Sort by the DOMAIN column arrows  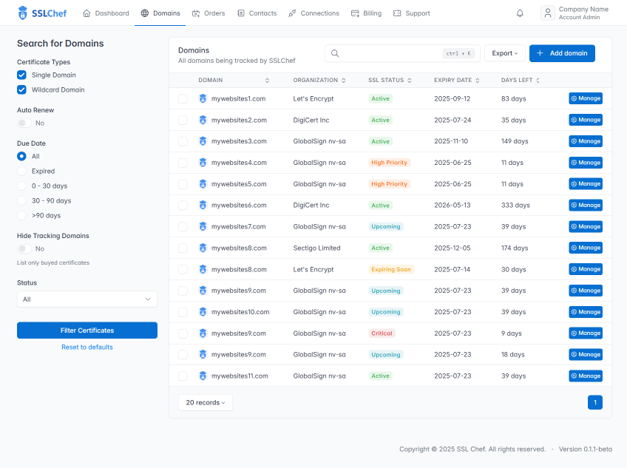(x=267, y=81)
